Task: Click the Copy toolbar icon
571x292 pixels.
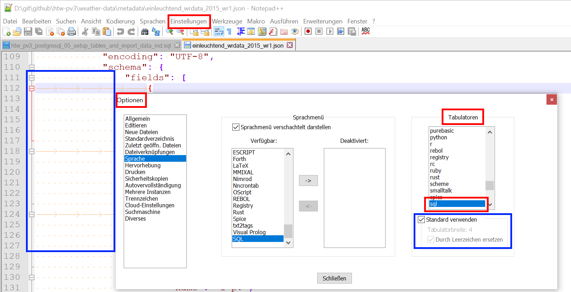Action: pos(96,32)
